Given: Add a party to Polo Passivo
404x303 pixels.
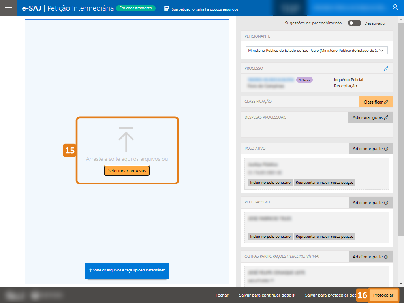Looking at the screenshot, I should click(x=370, y=203).
